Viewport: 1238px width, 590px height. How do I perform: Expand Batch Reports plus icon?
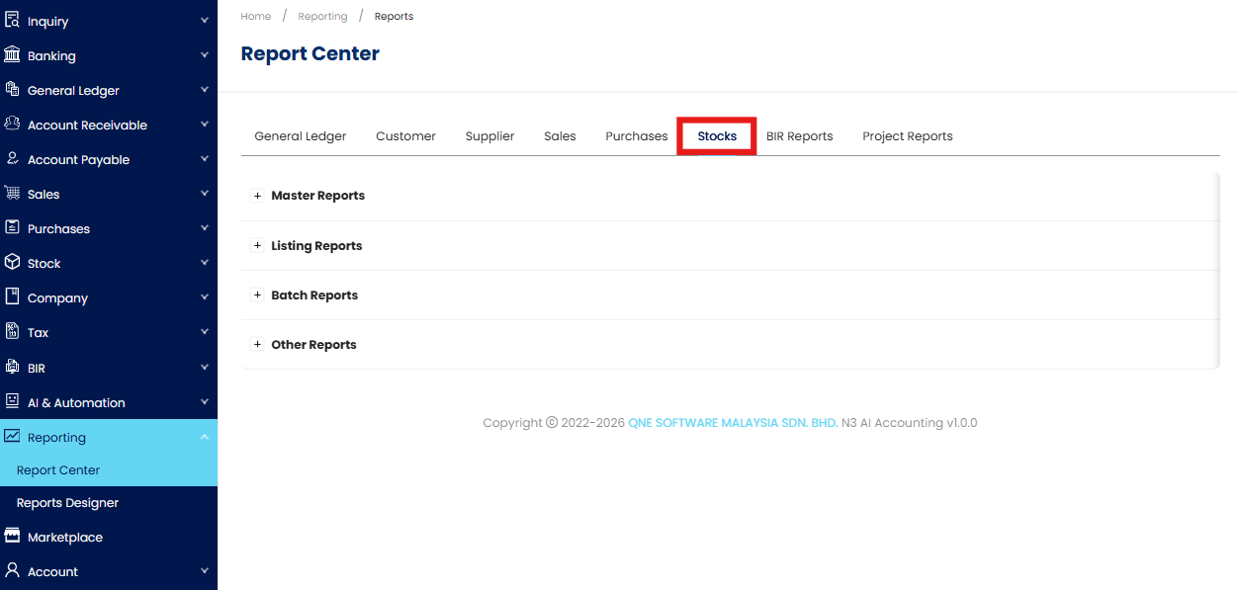click(x=258, y=295)
